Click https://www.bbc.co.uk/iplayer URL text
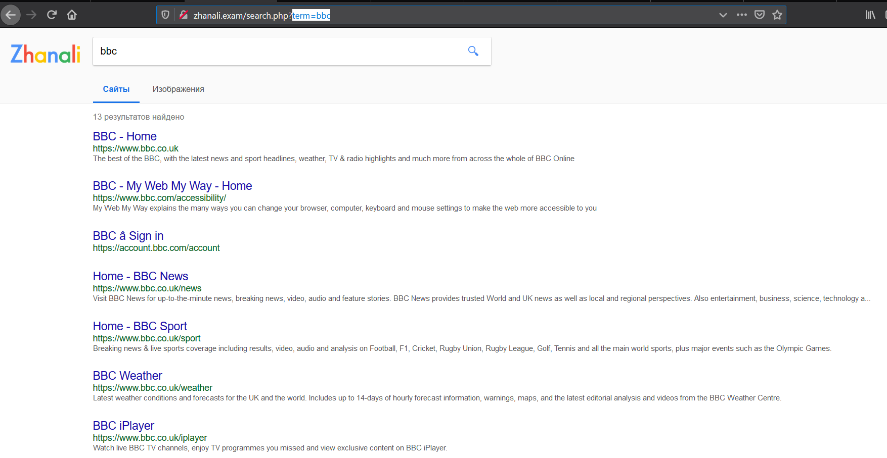The image size is (887, 458). (150, 438)
